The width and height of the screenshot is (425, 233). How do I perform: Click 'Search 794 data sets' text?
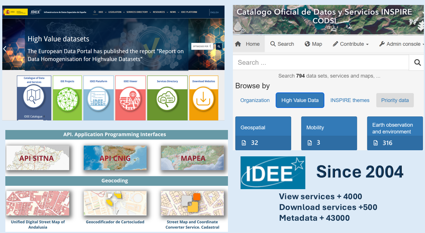click(329, 76)
